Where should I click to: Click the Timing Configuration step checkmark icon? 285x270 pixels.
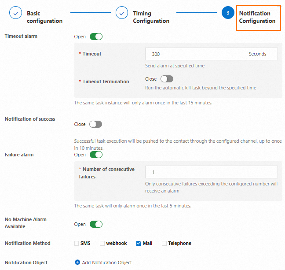[122, 13]
